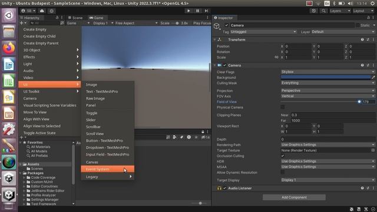This screenshot has height=212, width=377.
Task: Choose Canvas from the UI submenu
Action: point(107,163)
